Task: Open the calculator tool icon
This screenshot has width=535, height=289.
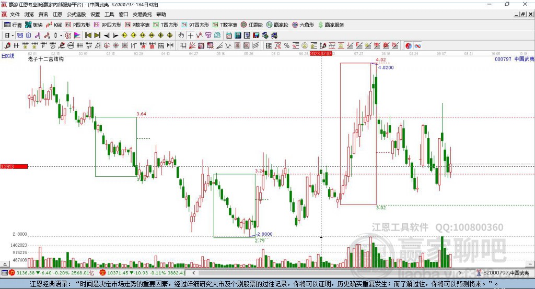Action: [x=238, y=35]
